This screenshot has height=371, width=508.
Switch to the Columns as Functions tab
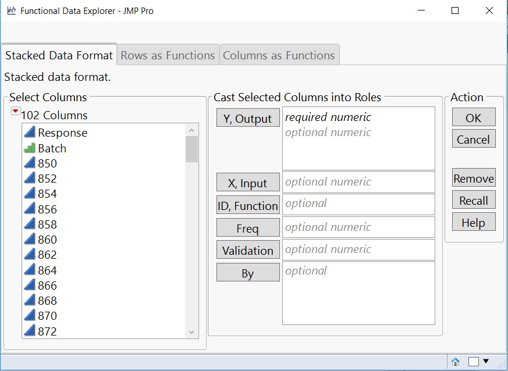click(x=279, y=55)
